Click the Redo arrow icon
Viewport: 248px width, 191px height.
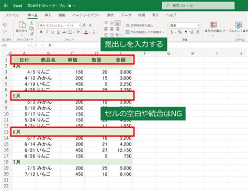click(x=5, y=32)
